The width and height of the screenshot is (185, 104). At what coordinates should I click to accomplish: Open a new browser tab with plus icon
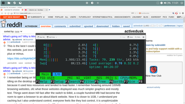click(x=49, y=10)
